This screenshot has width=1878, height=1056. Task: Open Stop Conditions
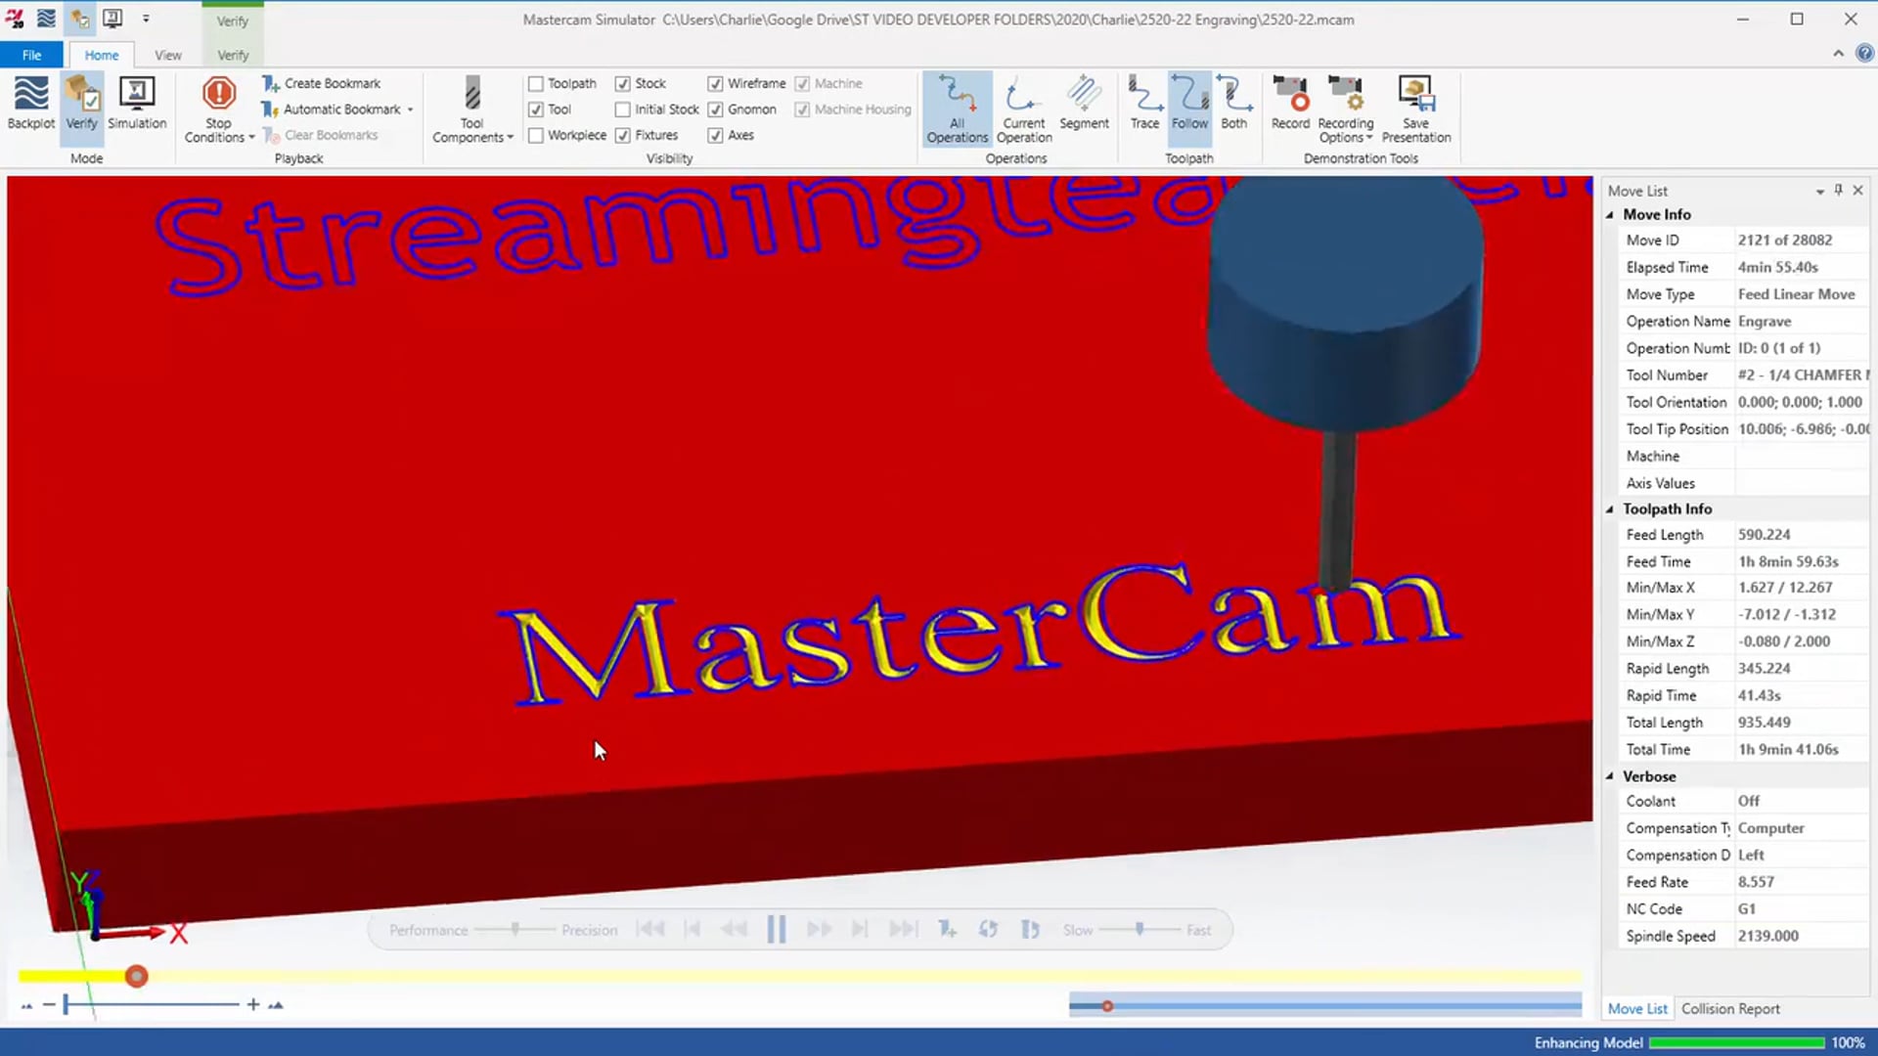point(219,110)
